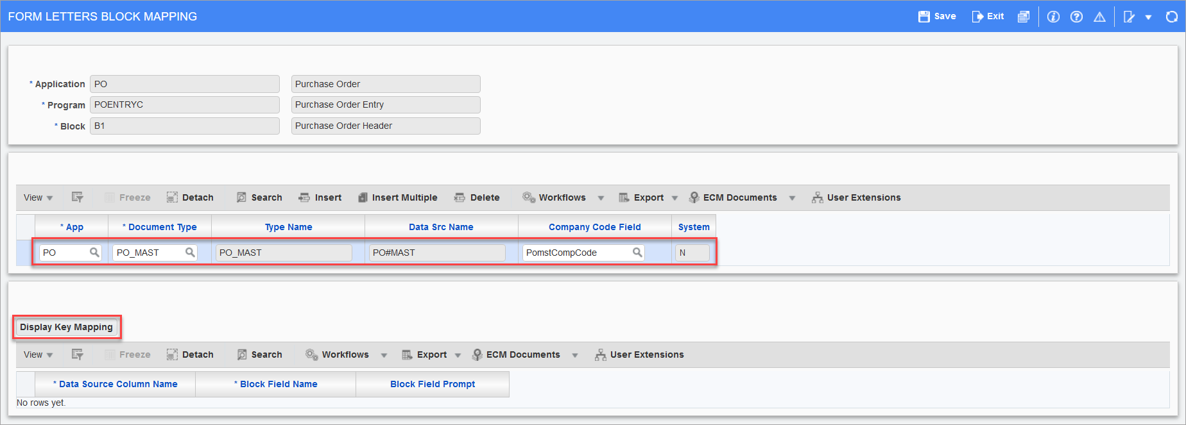1186x425 pixels.
Task: Open Document Type lookup magnifier
Action: (x=190, y=253)
